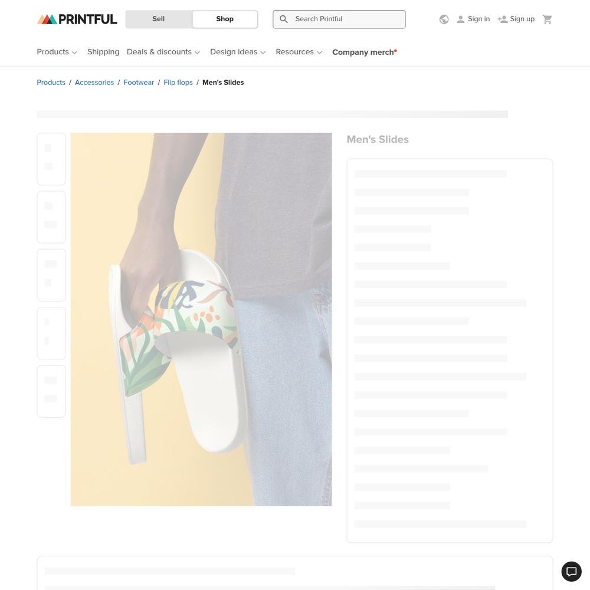This screenshot has height=590, width=590.
Task: Expand the Resources dropdown menu
Action: coord(299,52)
